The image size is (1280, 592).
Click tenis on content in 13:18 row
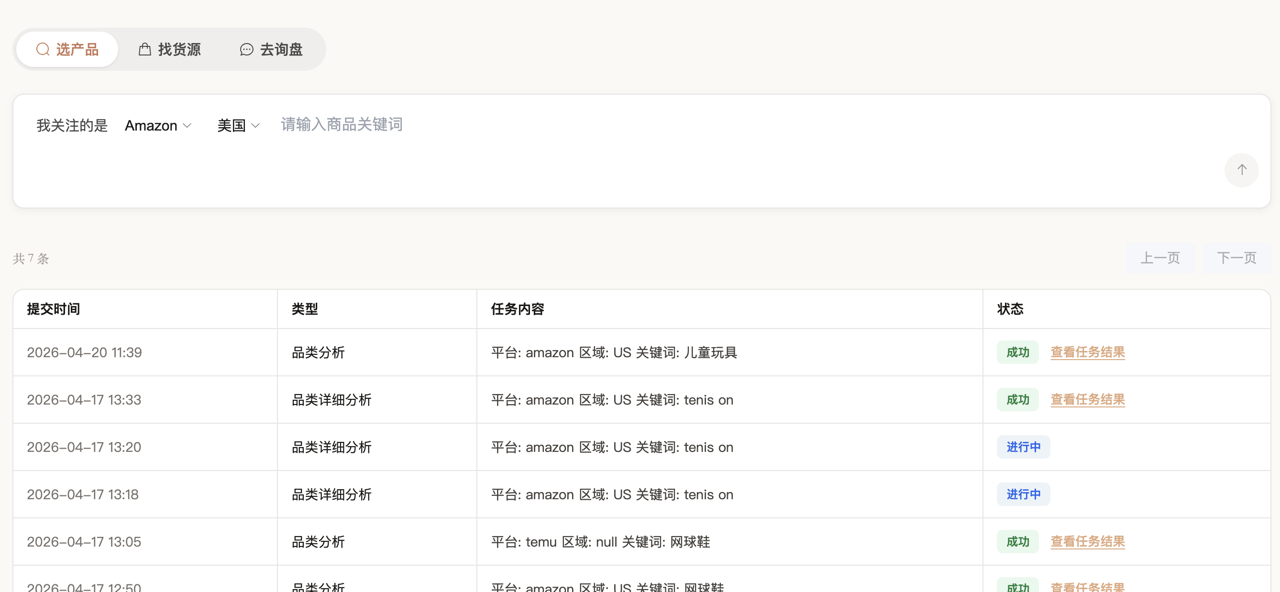612,494
